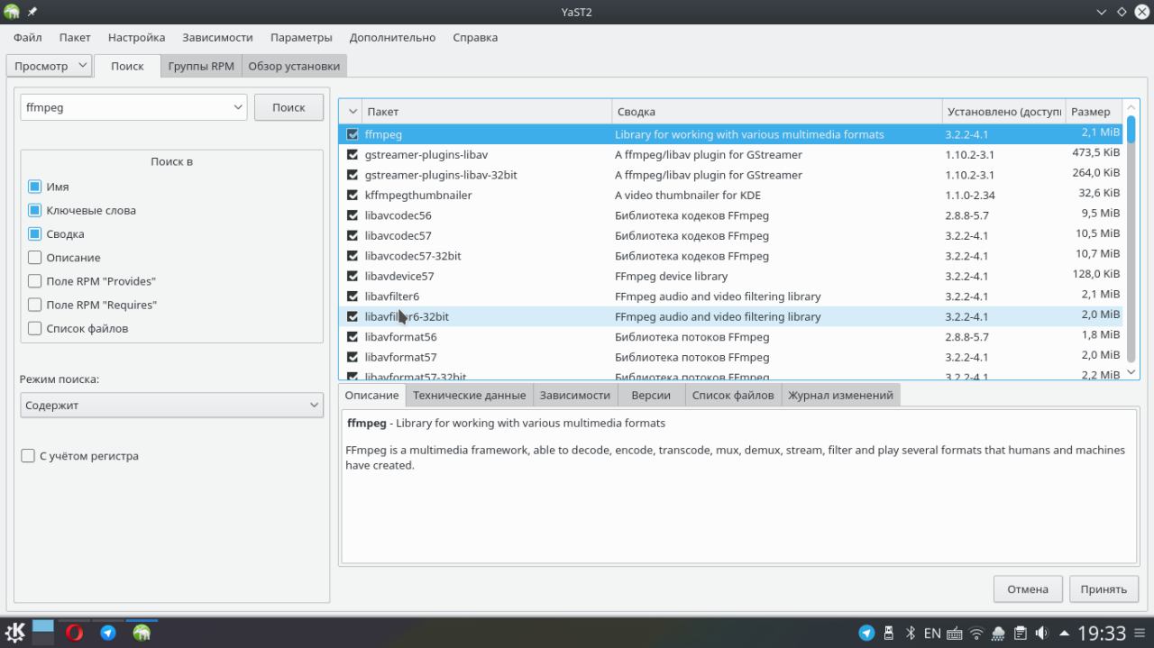Open the panel settings hamburger icon
The image size is (1154, 648).
1141,633
